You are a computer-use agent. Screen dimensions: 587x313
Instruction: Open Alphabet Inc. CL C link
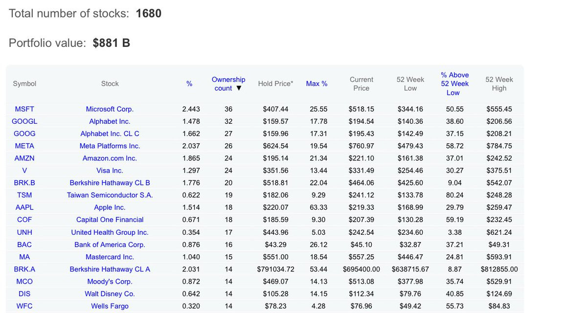110,134
